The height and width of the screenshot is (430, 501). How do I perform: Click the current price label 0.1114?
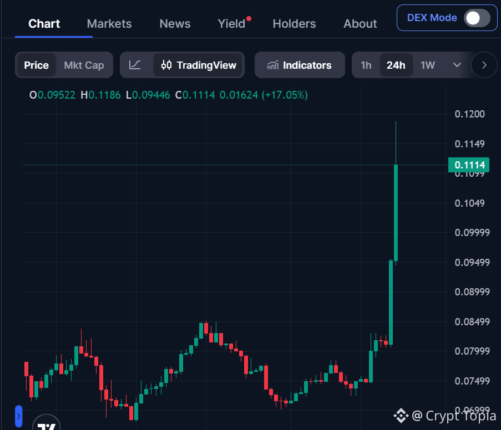(x=469, y=165)
